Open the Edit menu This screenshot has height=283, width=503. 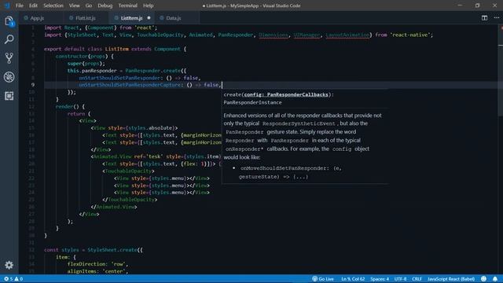(33, 6)
